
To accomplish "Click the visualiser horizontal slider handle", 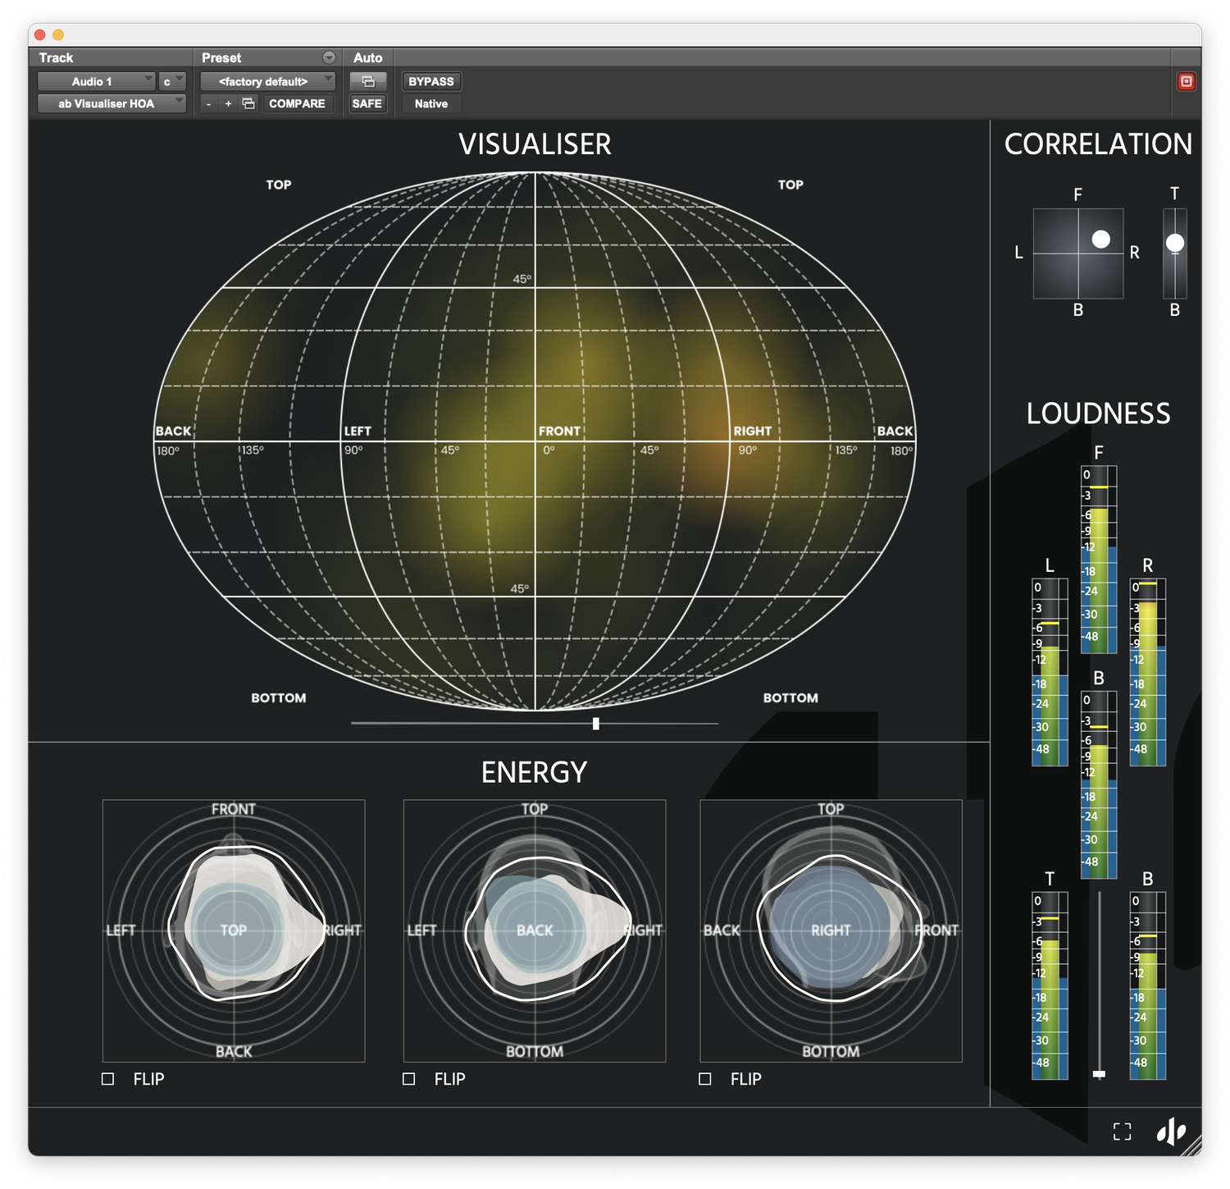I will (596, 724).
